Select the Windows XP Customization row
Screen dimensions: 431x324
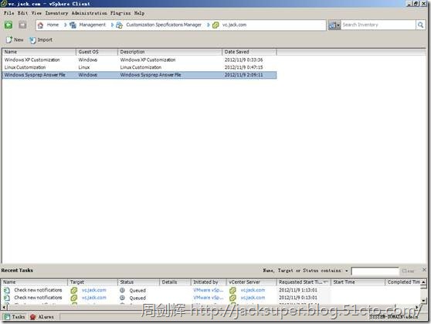pyautogui.click(x=139, y=60)
